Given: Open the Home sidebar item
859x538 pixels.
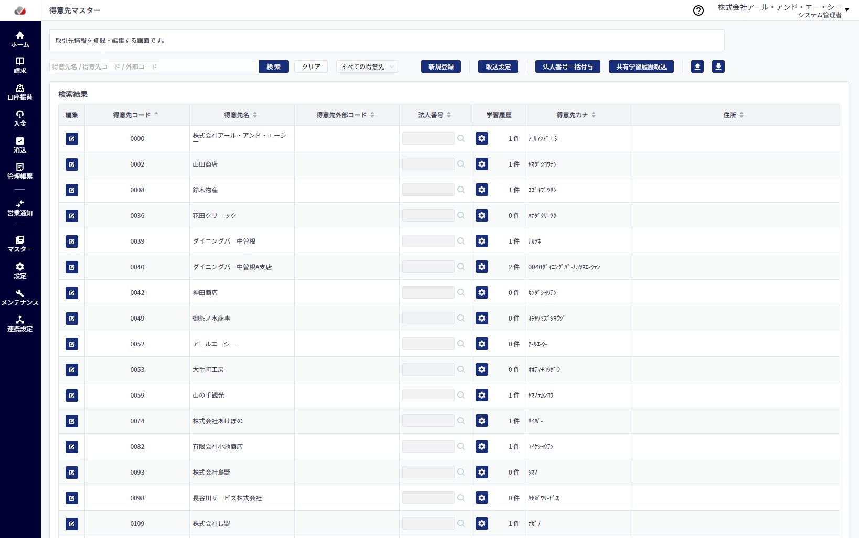Looking at the screenshot, I should coord(20,39).
